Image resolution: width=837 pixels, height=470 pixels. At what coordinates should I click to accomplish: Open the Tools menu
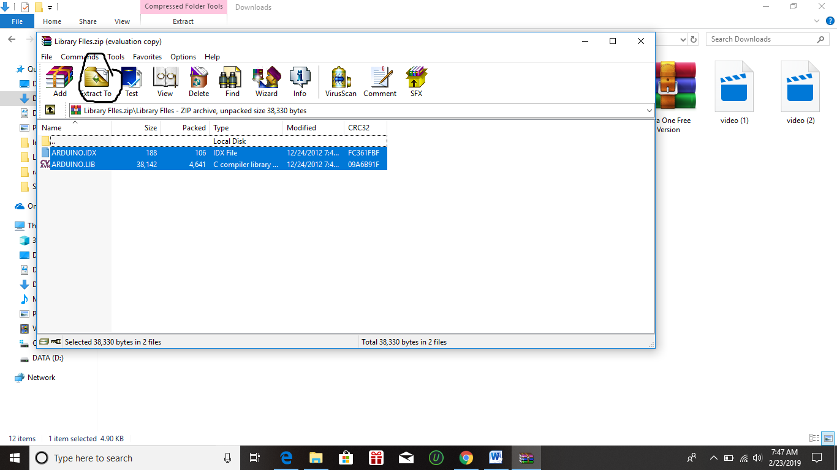[116, 57]
